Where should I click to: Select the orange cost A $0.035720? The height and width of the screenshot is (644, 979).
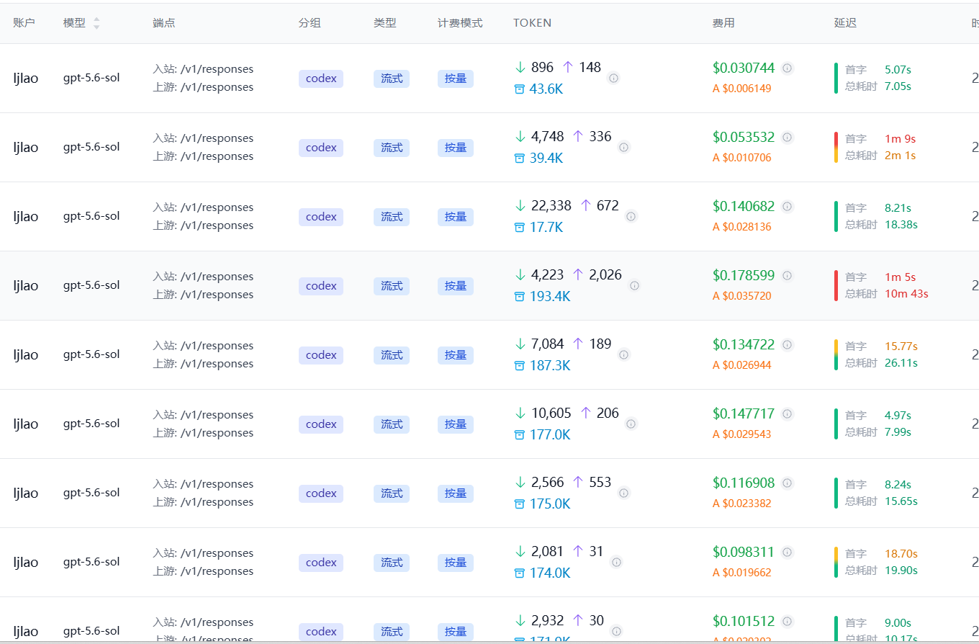pyautogui.click(x=742, y=296)
